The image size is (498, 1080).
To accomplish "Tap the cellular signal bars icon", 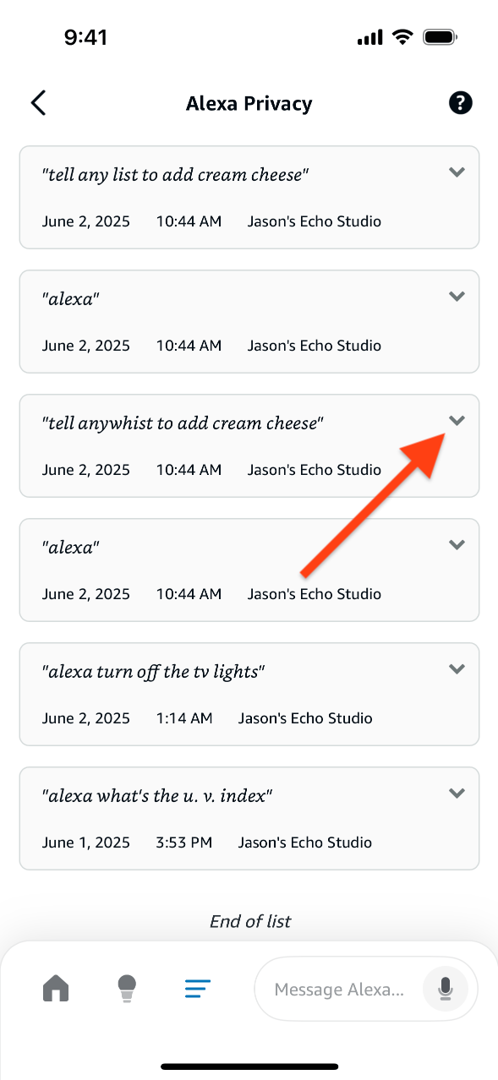I will [x=370, y=38].
